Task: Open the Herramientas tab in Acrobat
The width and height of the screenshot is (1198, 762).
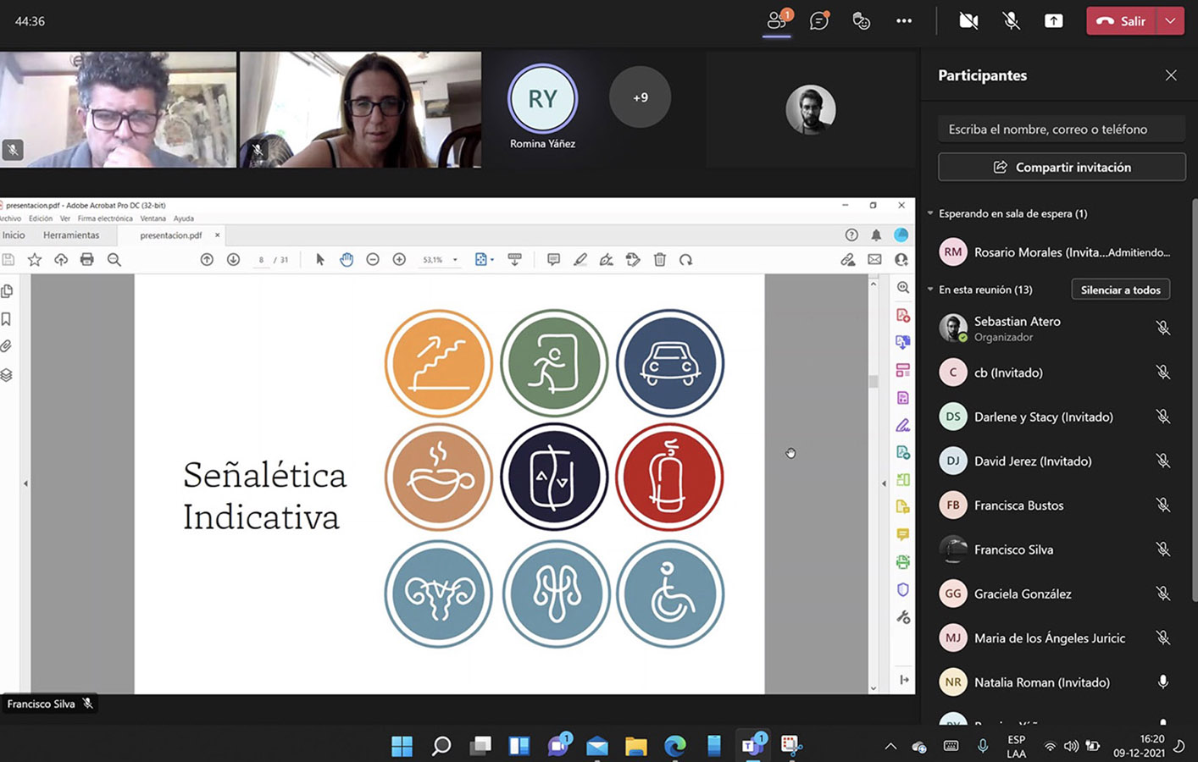Action: [71, 235]
